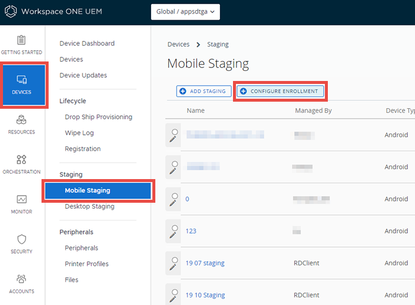Open the Resources cubes icon
Viewport: 415px width, 305px height.
pyautogui.click(x=21, y=120)
